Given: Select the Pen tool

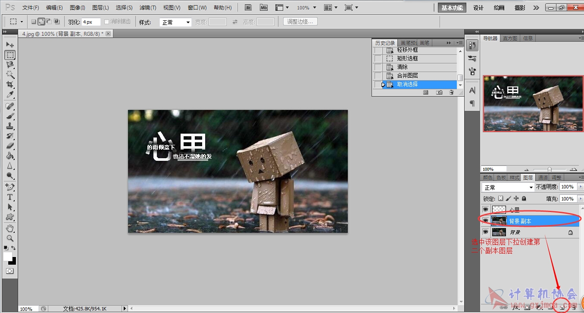Looking at the screenshot, I should tap(10, 187).
